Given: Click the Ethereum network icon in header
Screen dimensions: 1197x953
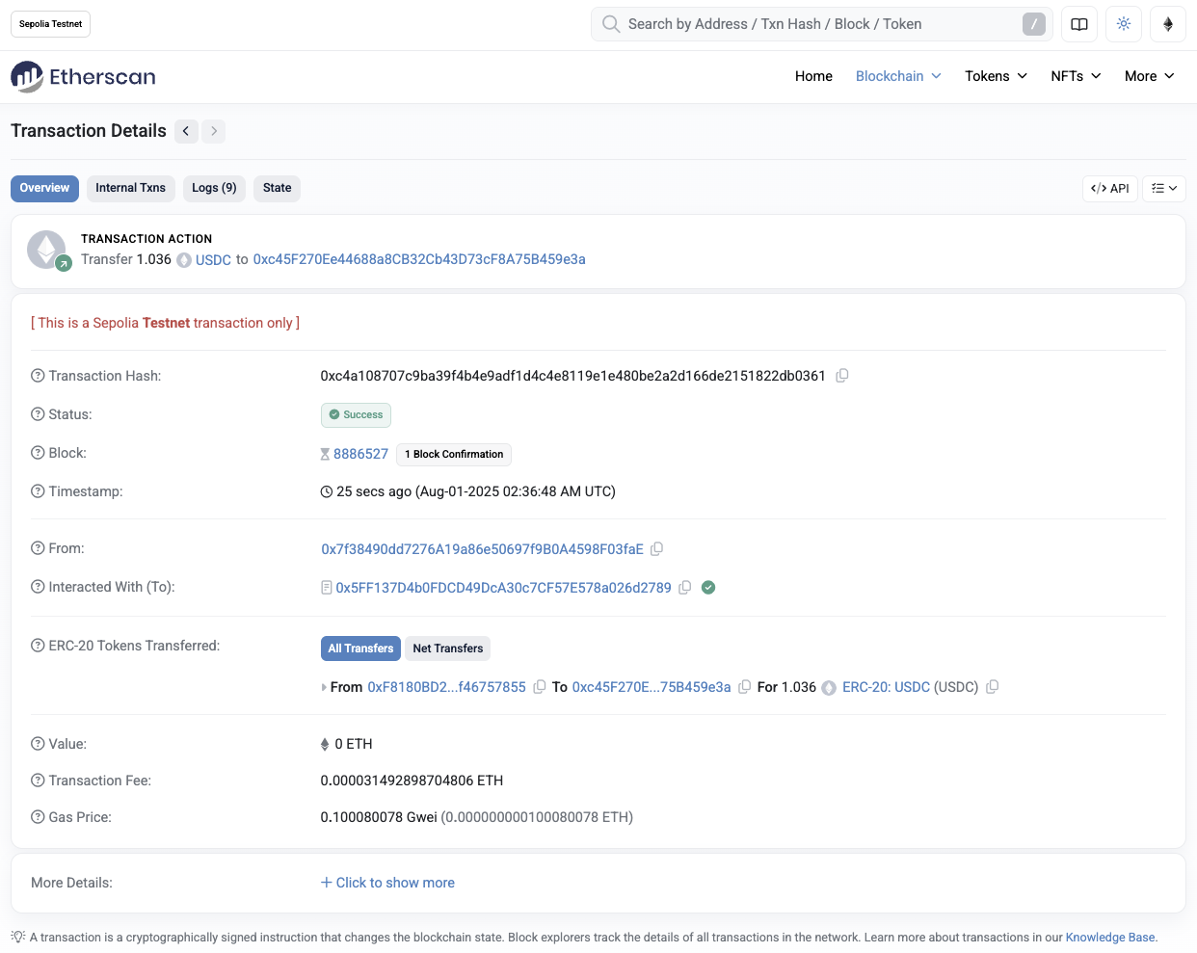Looking at the screenshot, I should click(x=1167, y=24).
